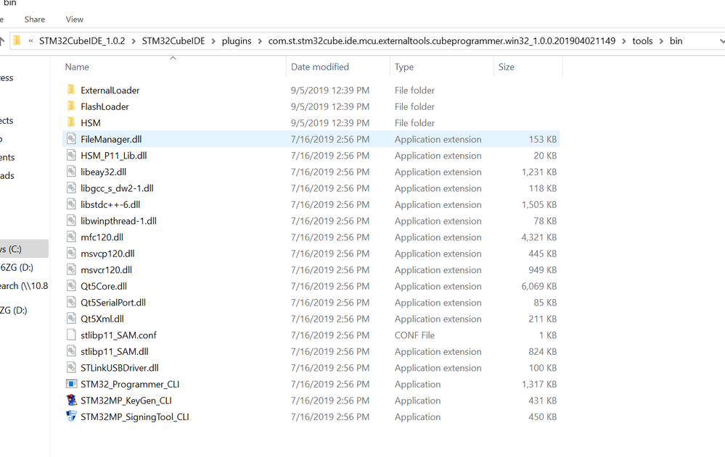Click the folder icon in the address bar
725x457 pixels.
pyautogui.click(x=17, y=41)
